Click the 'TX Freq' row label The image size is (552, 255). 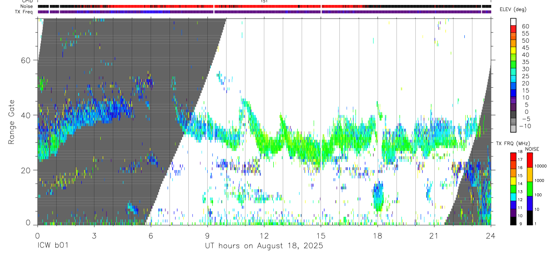[x=24, y=12]
